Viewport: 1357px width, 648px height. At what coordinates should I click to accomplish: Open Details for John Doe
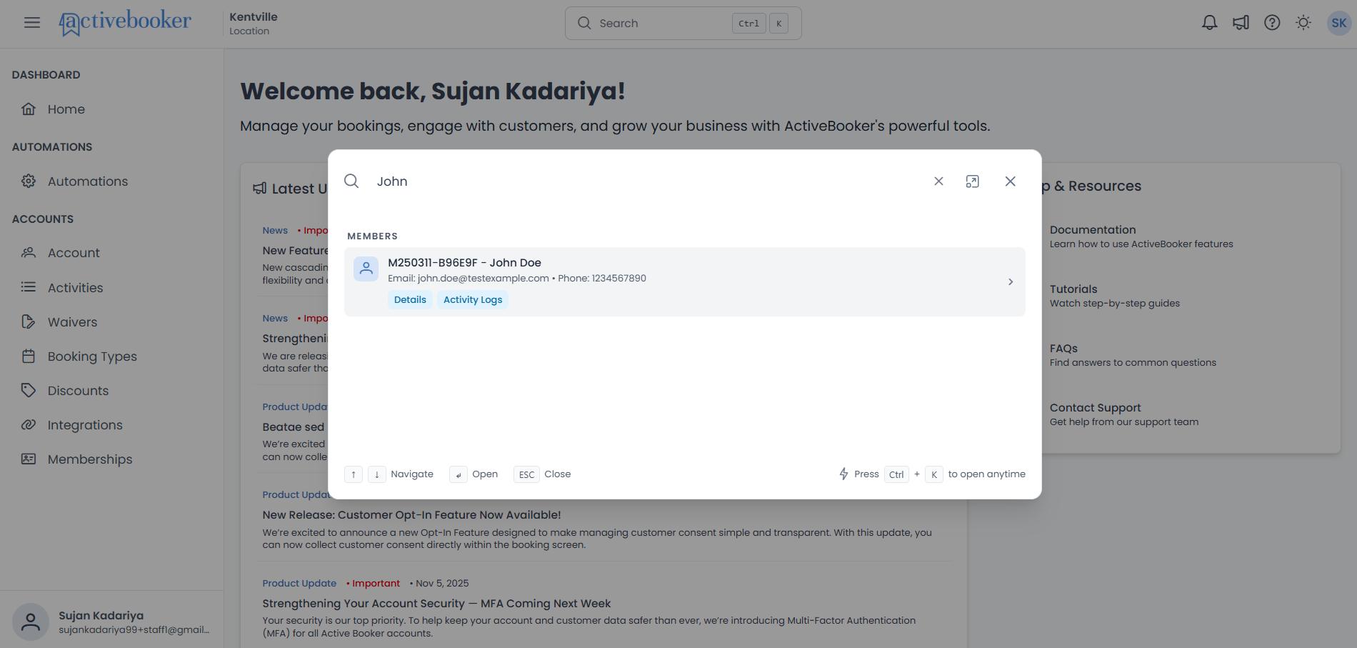pyautogui.click(x=410, y=300)
